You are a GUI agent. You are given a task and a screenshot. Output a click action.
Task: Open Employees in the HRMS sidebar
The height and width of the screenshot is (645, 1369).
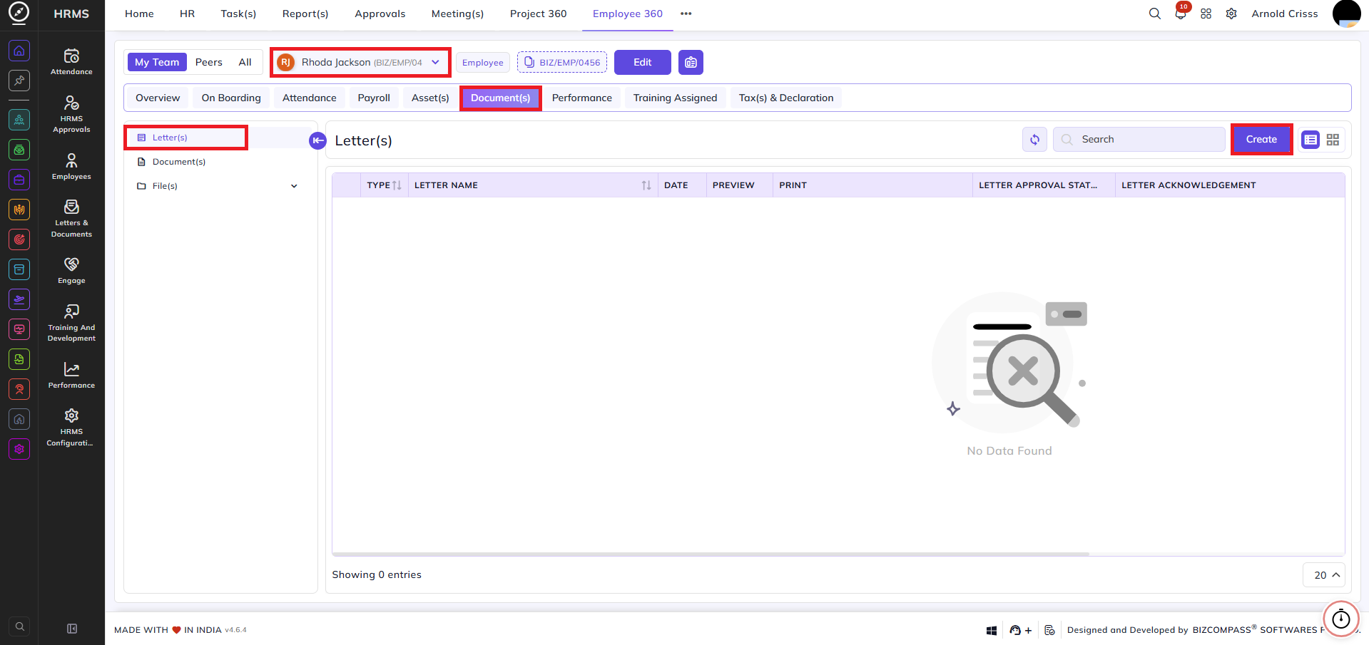tap(71, 166)
